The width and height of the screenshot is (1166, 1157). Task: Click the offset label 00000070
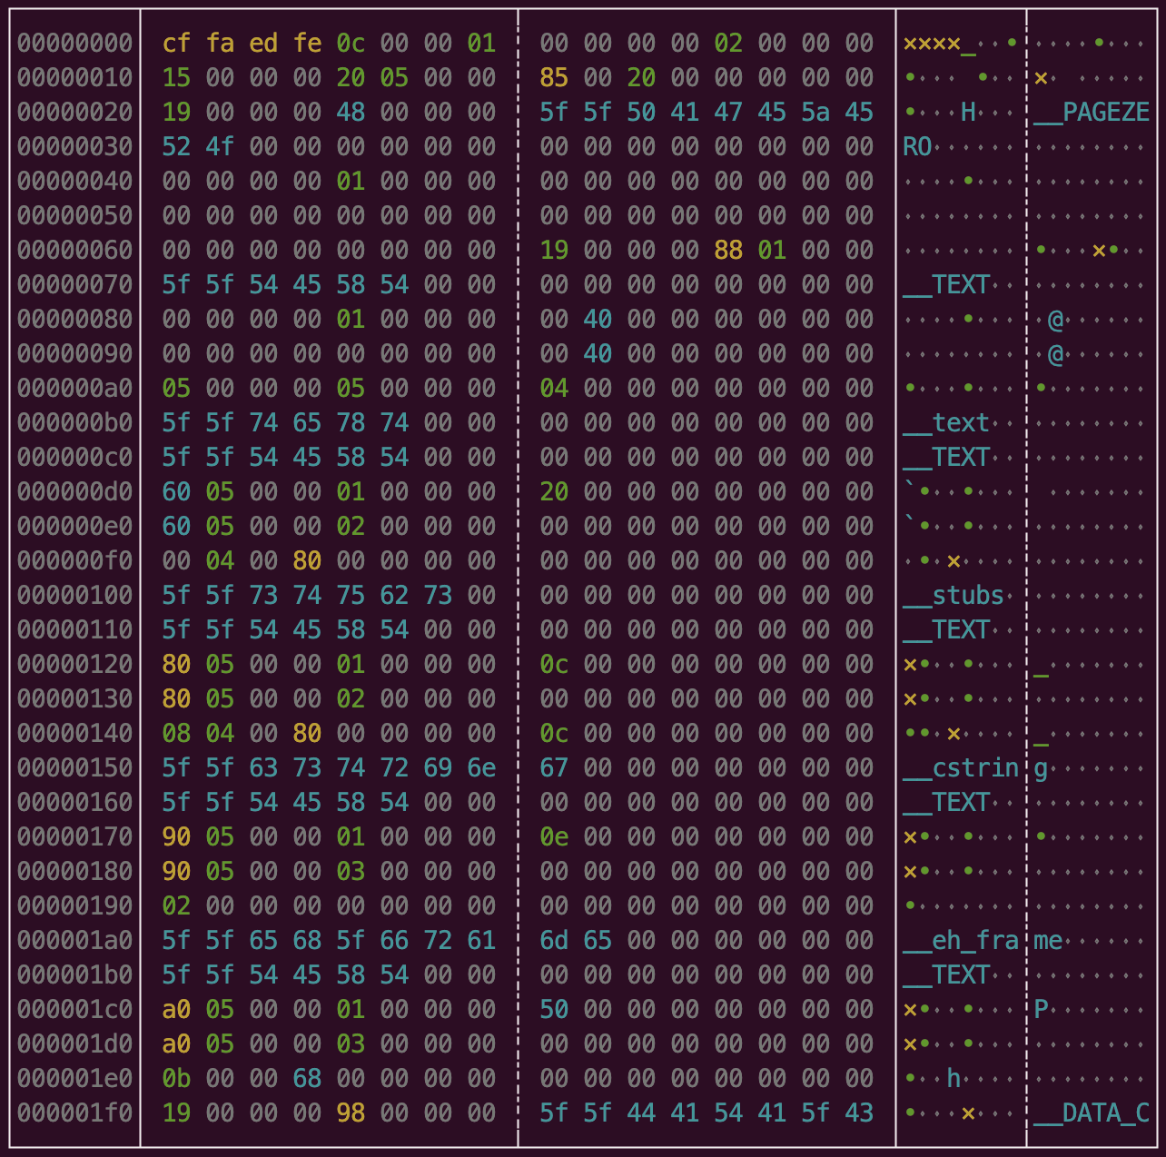[74, 285]
